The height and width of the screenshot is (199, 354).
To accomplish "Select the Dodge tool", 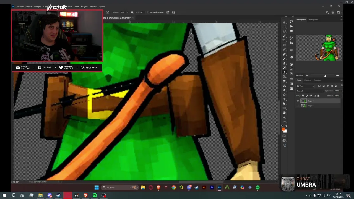I will [284, 91].
